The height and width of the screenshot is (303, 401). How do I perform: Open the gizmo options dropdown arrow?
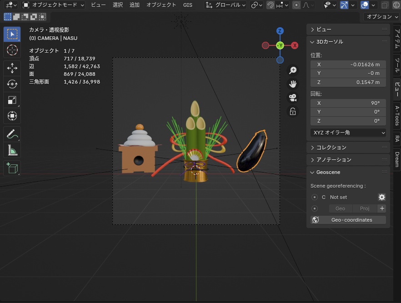point(353,5)
